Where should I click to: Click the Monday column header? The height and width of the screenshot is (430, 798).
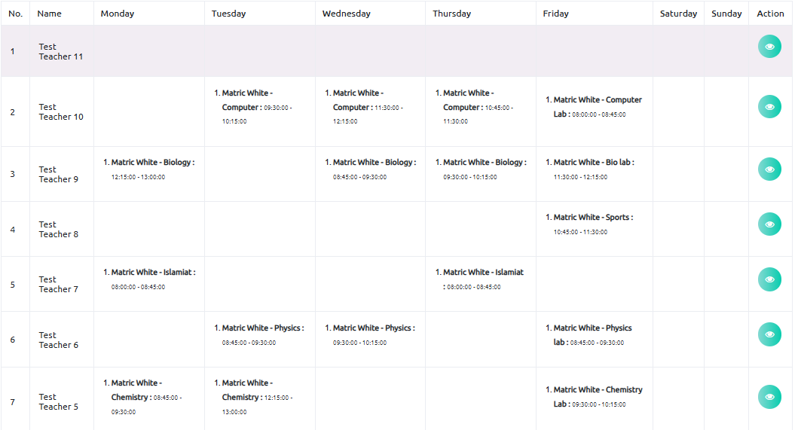[x=118, y=14]
